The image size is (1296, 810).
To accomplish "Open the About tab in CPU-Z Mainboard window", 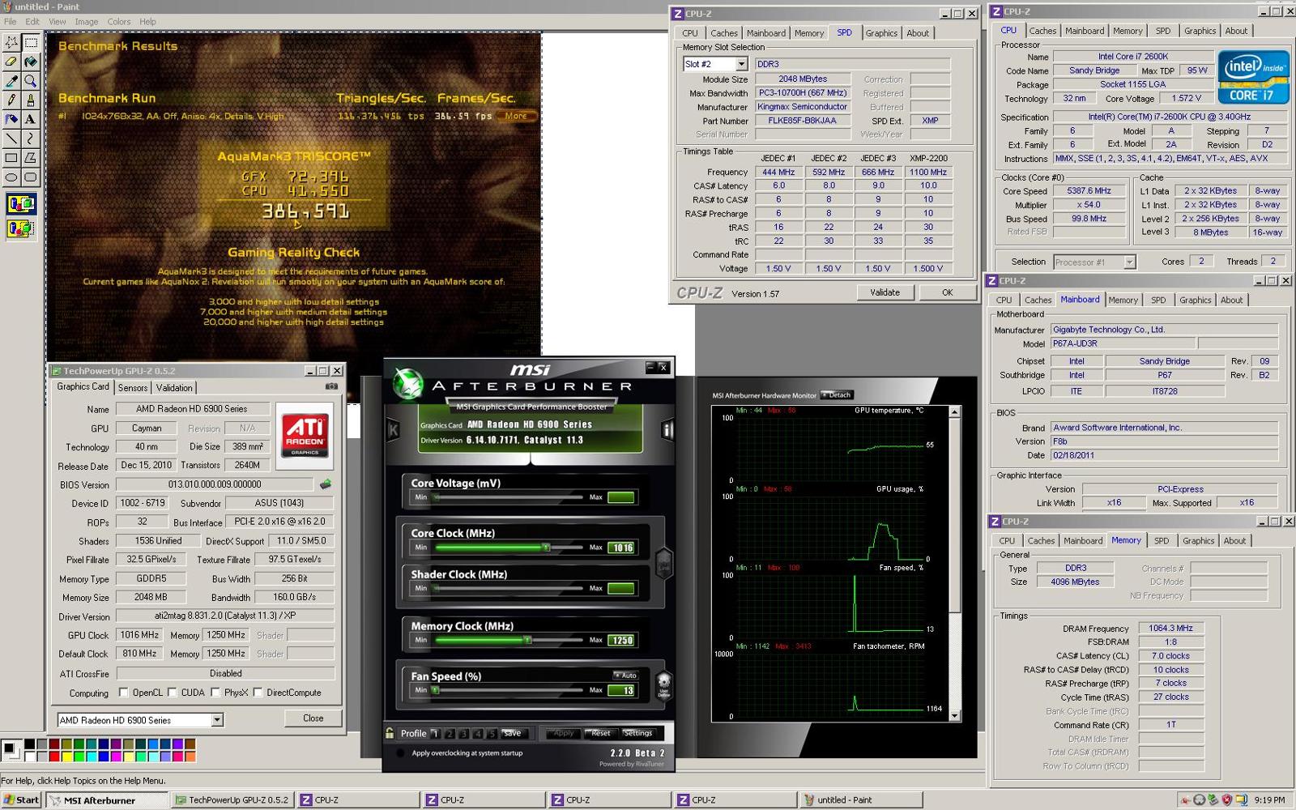I will click(1232, 300).
